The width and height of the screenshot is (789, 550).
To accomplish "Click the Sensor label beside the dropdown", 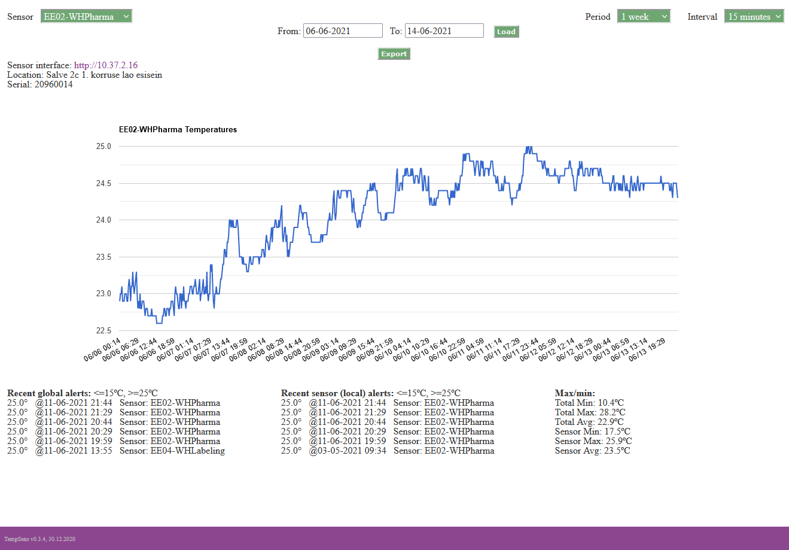I will (x=20, y=17).
